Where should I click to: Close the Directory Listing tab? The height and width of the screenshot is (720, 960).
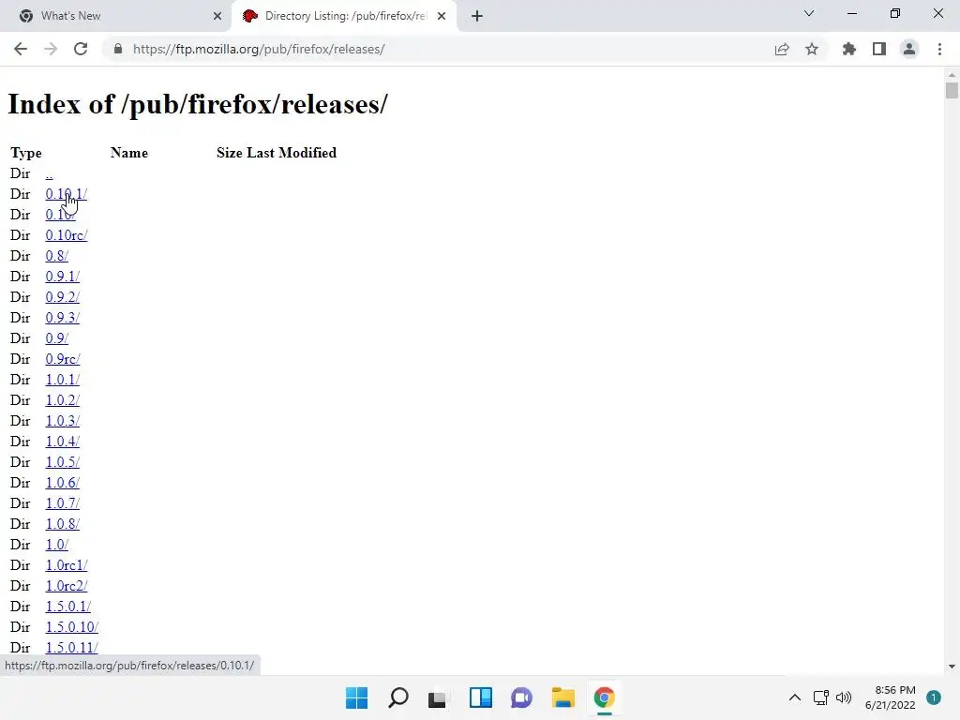pyautogui.click(x=442, y=16)
